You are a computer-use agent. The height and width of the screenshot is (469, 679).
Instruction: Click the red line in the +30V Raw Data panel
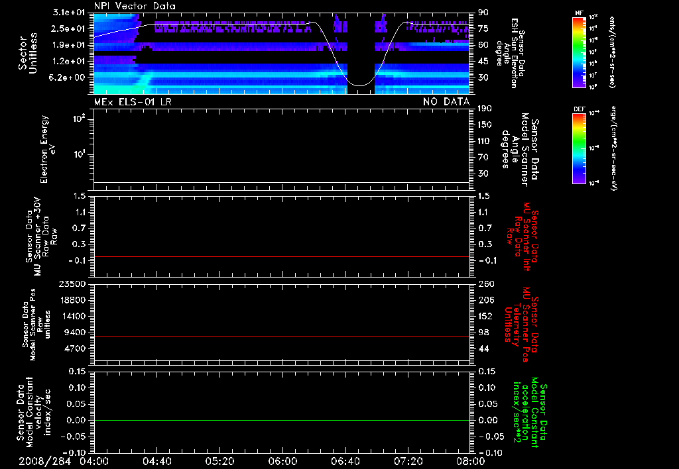click(281, 256)
